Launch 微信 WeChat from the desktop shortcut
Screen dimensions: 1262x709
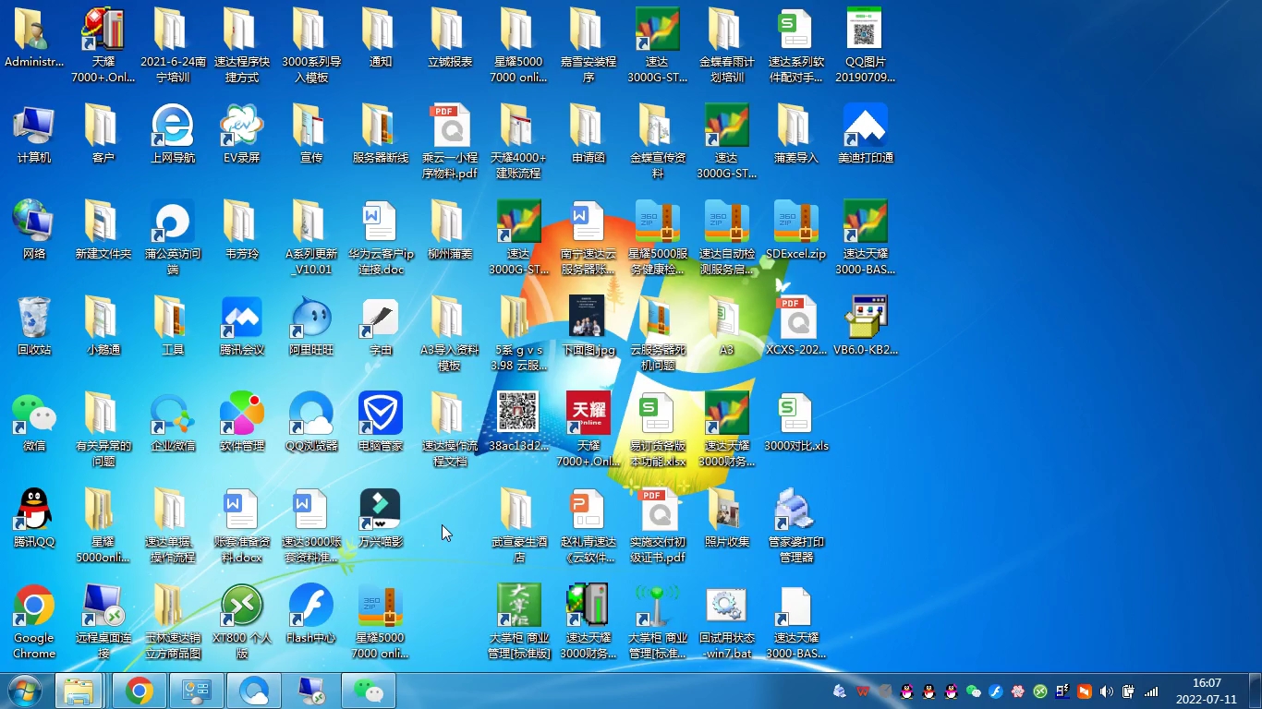click(x=34, y=423)
